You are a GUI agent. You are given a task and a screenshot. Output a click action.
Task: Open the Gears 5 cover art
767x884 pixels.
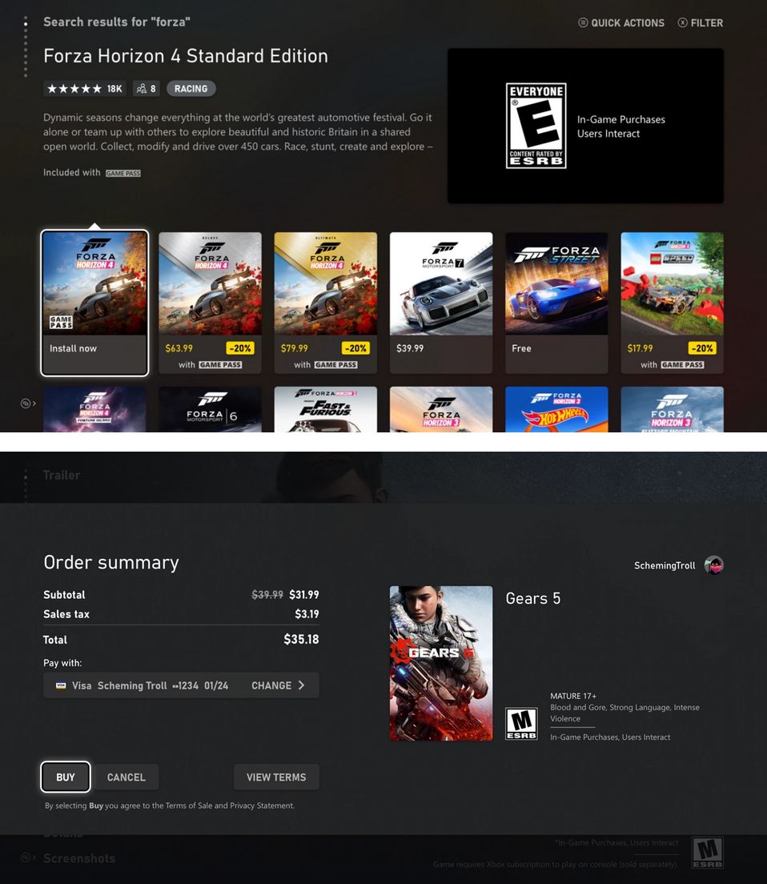[x=441, y=663]
